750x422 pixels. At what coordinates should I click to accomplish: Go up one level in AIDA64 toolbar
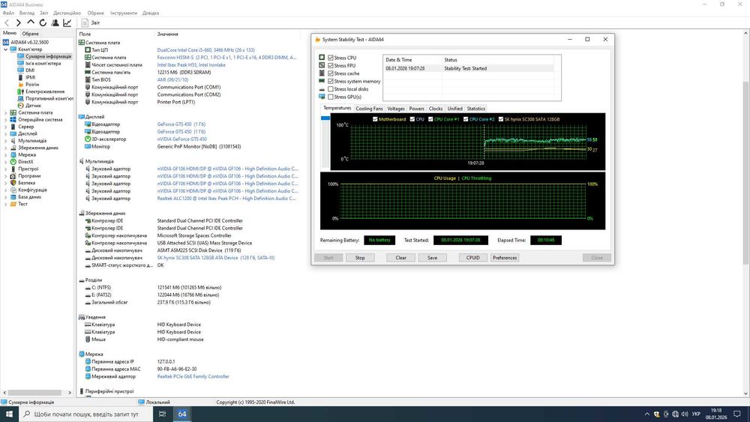pyautogui.click(x=31, y=22)
